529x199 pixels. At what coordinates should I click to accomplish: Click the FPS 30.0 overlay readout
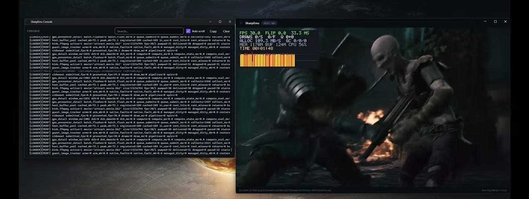(x=250, y=33)
